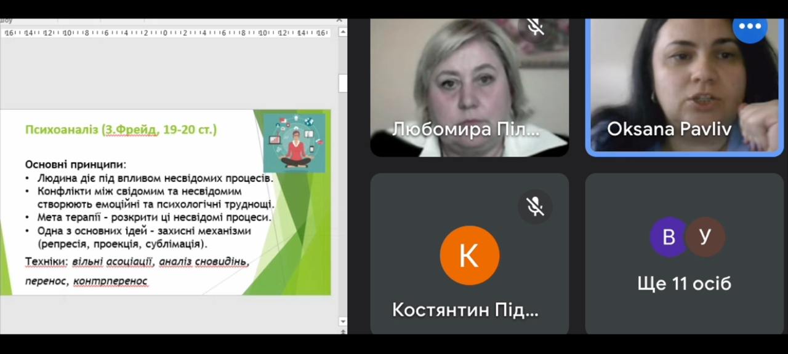Click the previous slide arrow below scrollbar
Image resolution: width=788 pixels, height=354 pixels.
point(342,332)
